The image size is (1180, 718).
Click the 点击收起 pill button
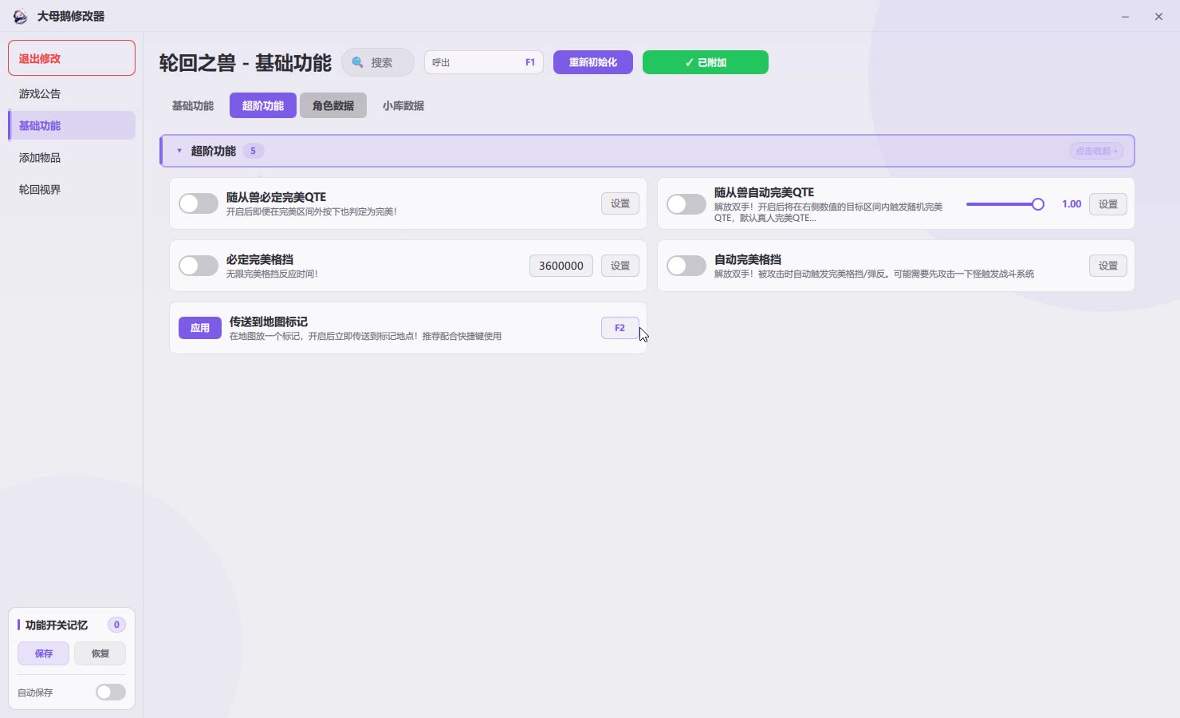(1096, 151)
